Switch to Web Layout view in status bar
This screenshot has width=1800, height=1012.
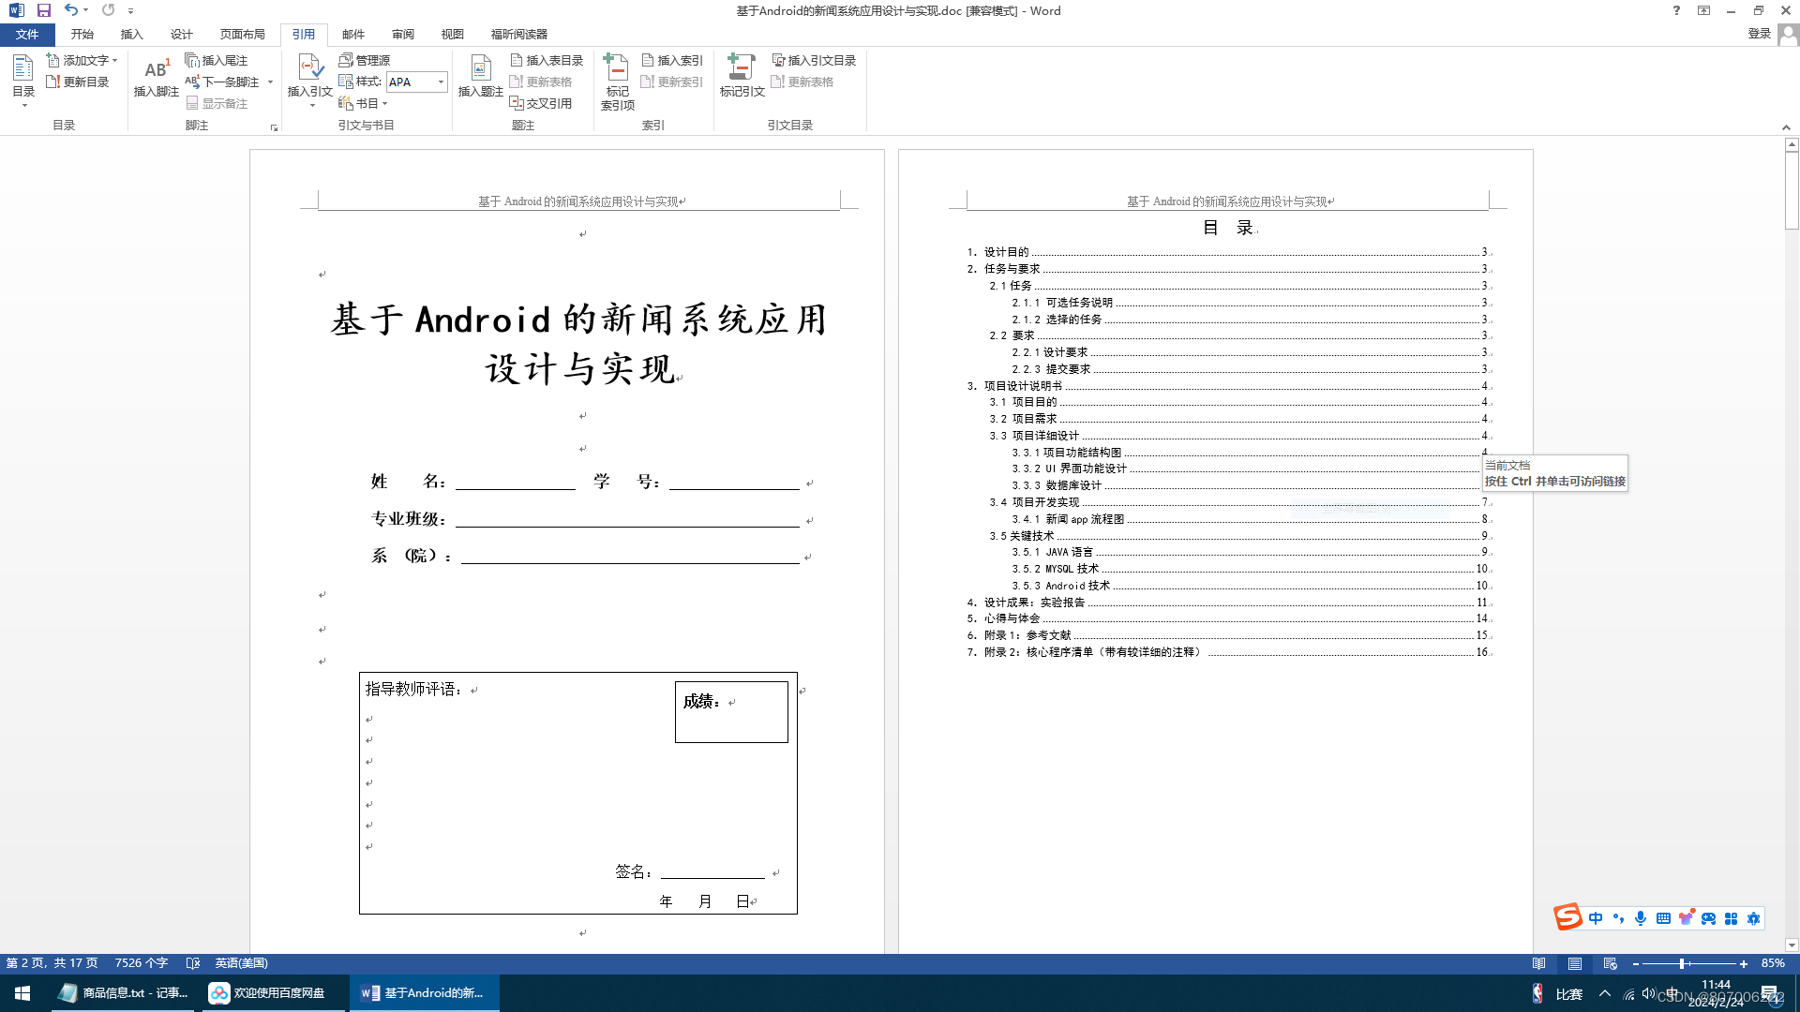[1611, 963]
